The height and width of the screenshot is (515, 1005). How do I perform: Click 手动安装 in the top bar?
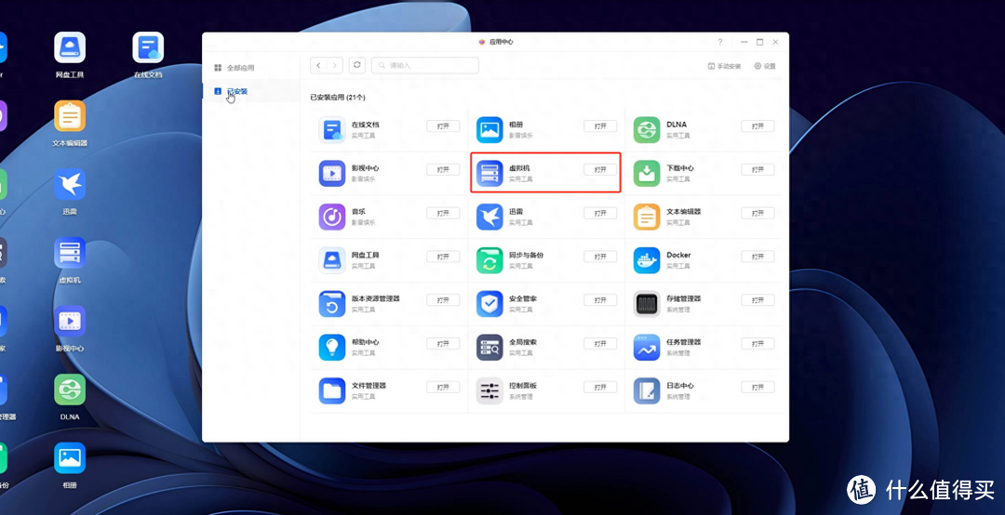click(x=724, y=66)
